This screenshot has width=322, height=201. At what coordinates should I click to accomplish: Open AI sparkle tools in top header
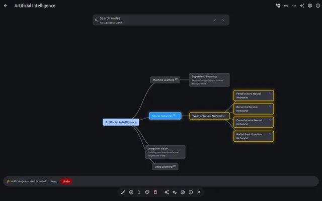(x=302, y=6)
